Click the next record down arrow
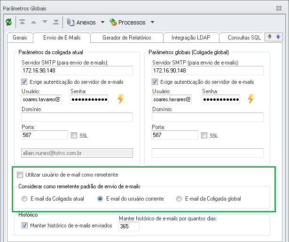The image size is (289, 242). coord(45,22)
